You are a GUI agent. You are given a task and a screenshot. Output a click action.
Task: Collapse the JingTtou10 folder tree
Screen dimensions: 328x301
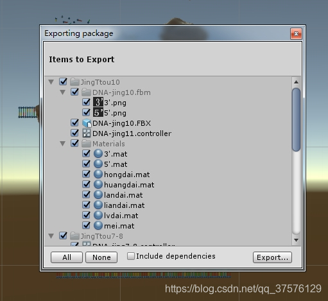(x=51, y=82)
